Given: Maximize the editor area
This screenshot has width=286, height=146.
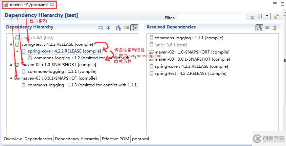Looking at the screenshot, I should [x=283, y=4].
